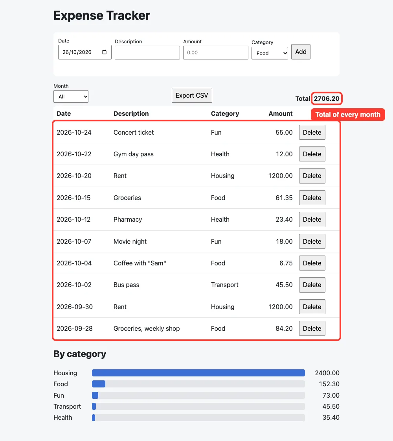The width and height of the screenshot is (393, 441).
Task: Click the Pharmacy description
Action: pos(128,220)
